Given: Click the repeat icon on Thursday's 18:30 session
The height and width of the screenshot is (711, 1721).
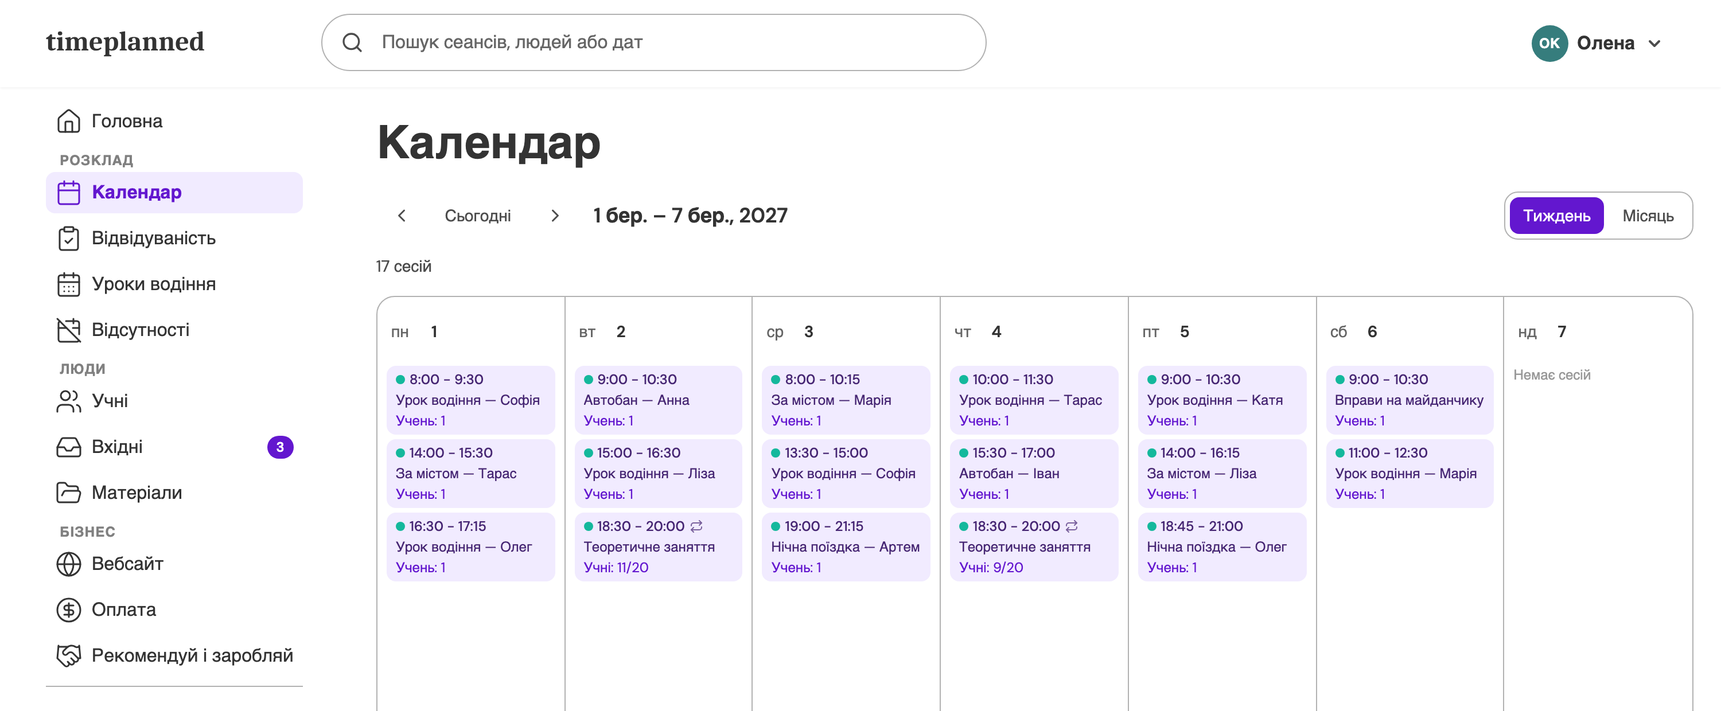Looking at the screenshot, I should point(1072,526).
